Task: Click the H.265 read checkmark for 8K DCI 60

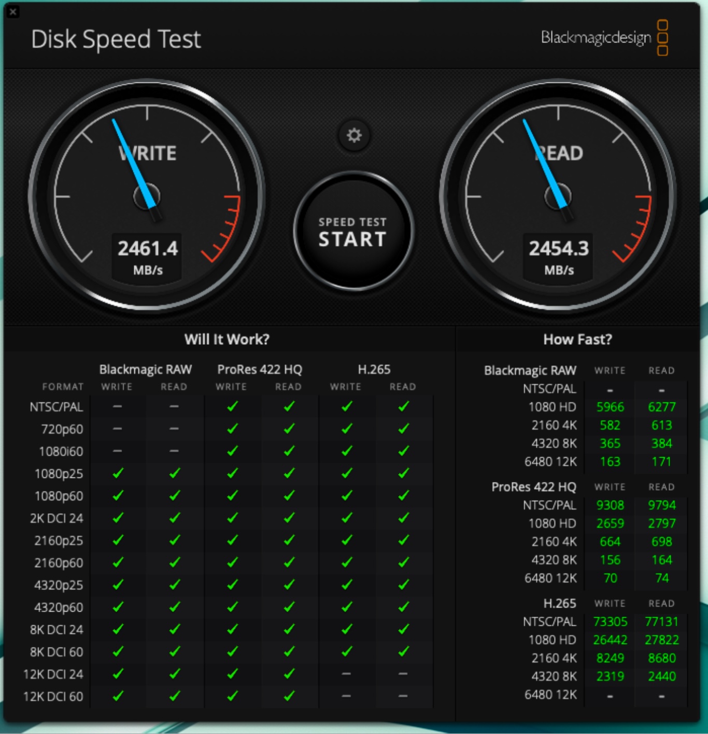Action: point(404,652)
